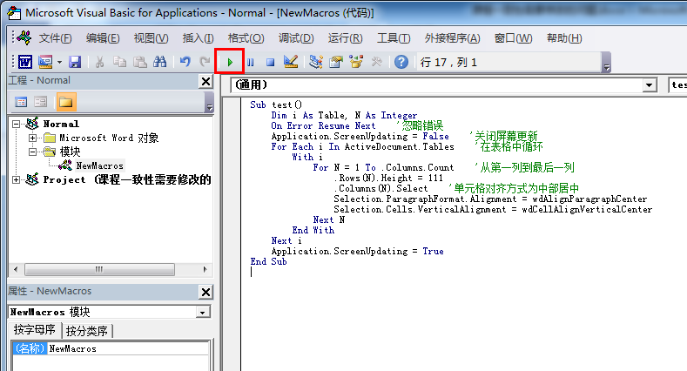Close the 属性 - NewMacros panel
This screenshot has height=371, width=687.
[205, 292]
